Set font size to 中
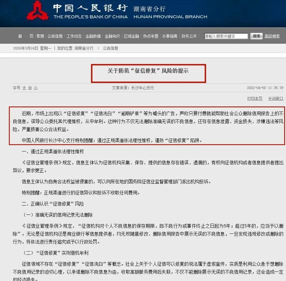The height and width of the screenshot is (281, 286). (x=30, y=88)
